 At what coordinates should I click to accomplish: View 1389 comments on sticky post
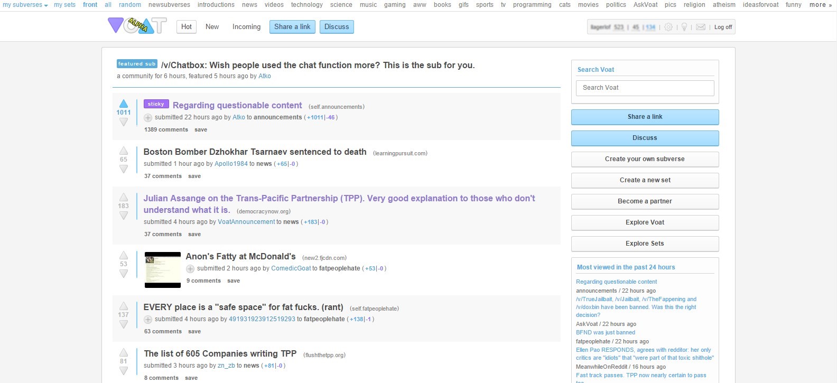pos(166,129)
